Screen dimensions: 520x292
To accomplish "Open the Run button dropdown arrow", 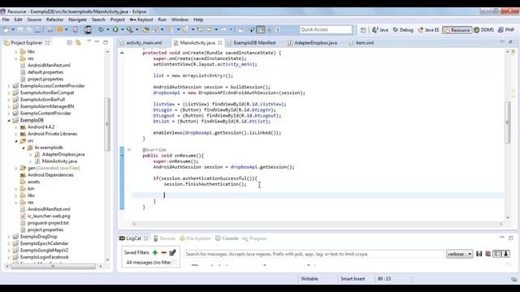I will coord(122,30).
